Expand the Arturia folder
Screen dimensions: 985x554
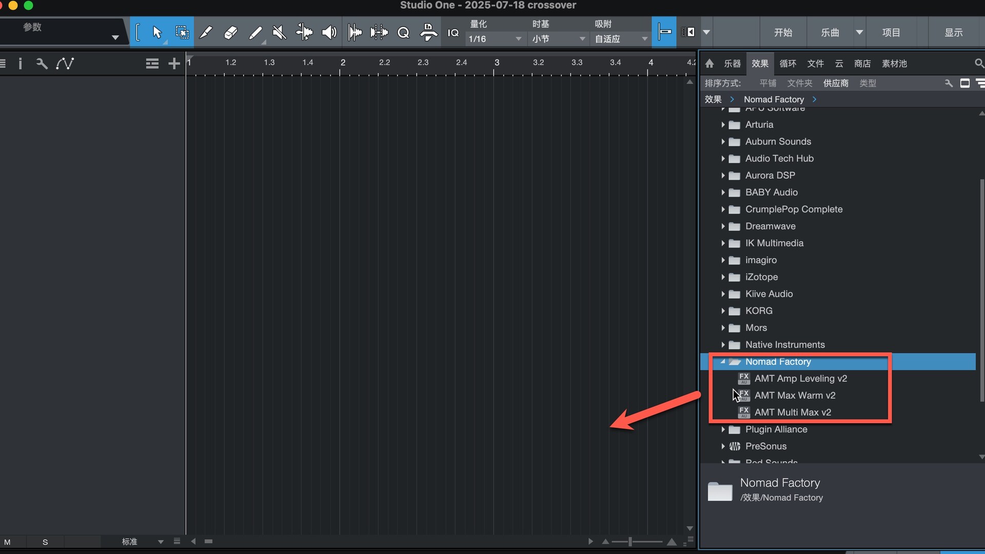pos(723,125)
